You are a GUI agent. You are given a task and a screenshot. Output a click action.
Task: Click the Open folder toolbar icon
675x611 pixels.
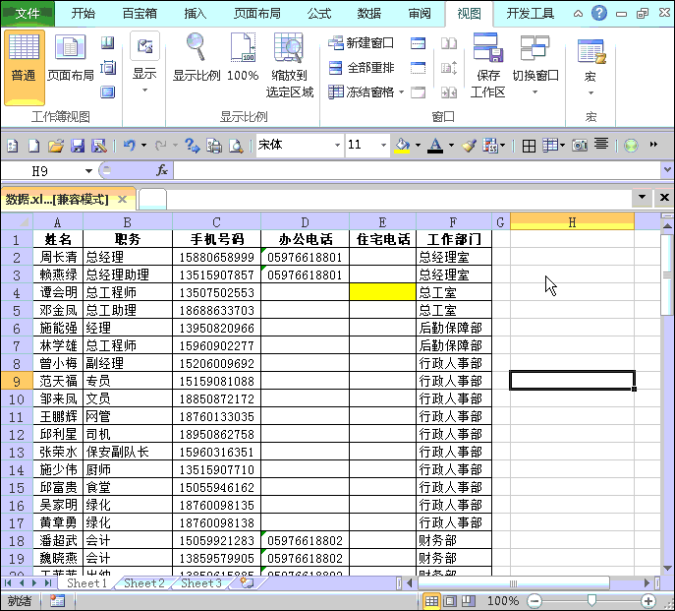click(x=56, y=146)
